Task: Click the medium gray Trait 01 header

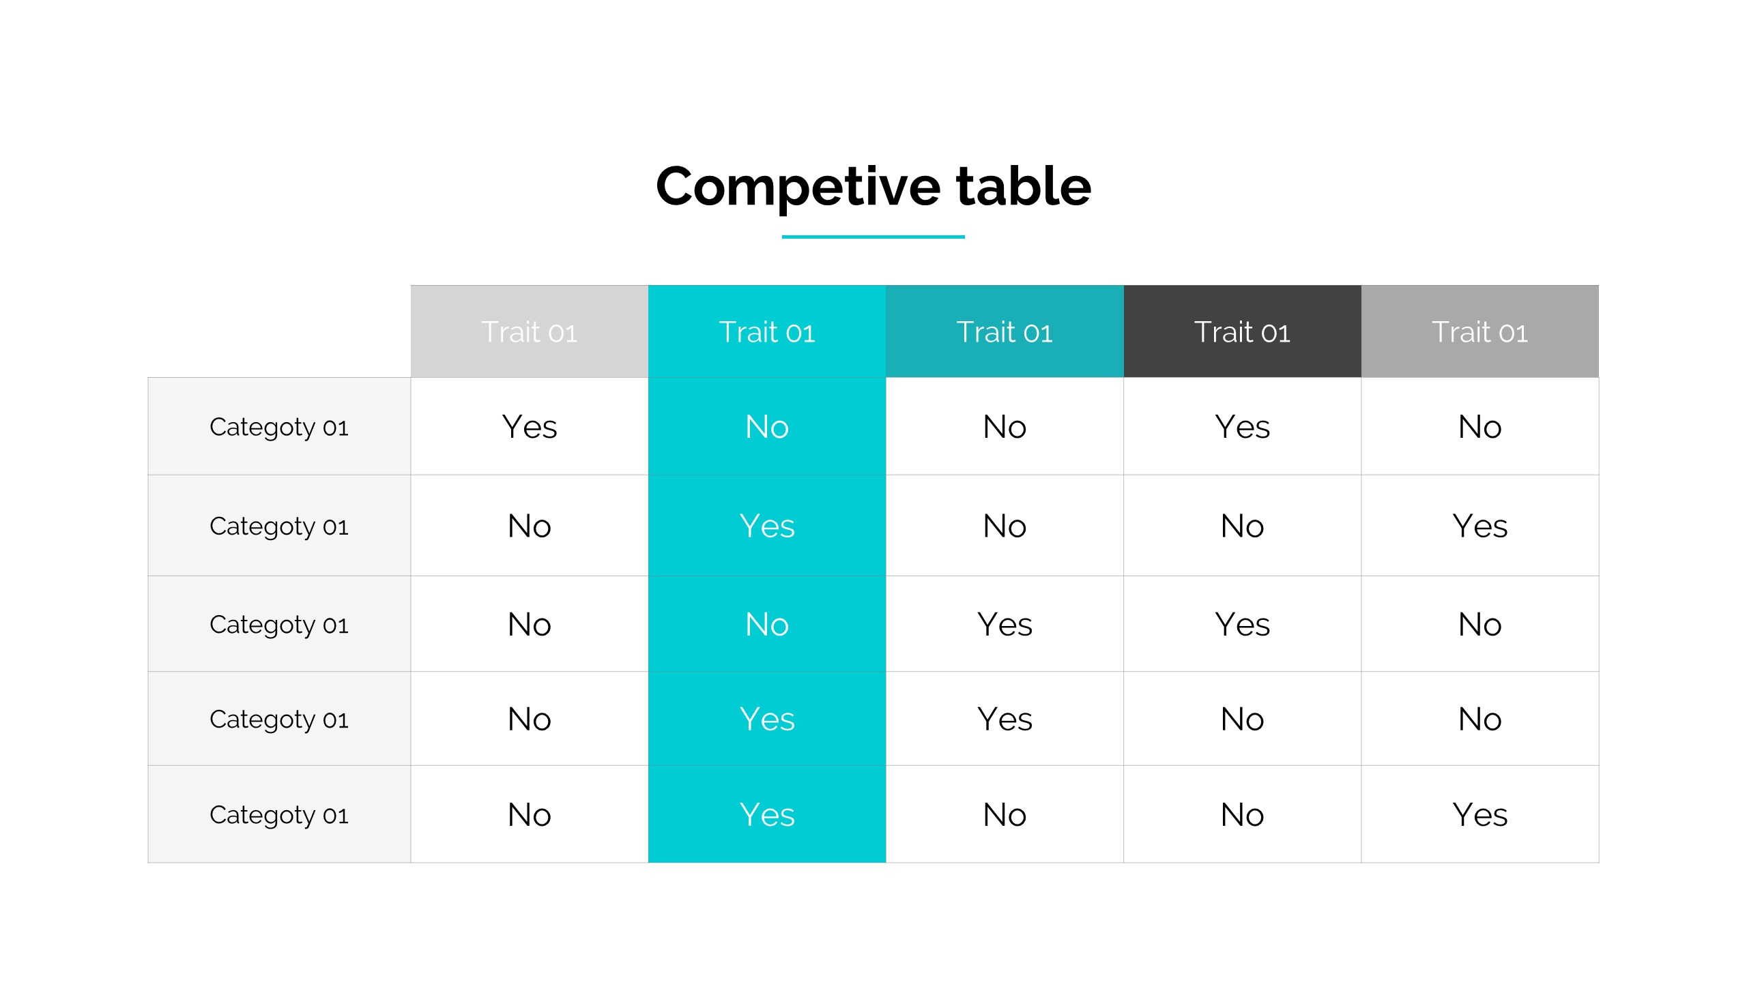Action: (x=1479, y=332)
